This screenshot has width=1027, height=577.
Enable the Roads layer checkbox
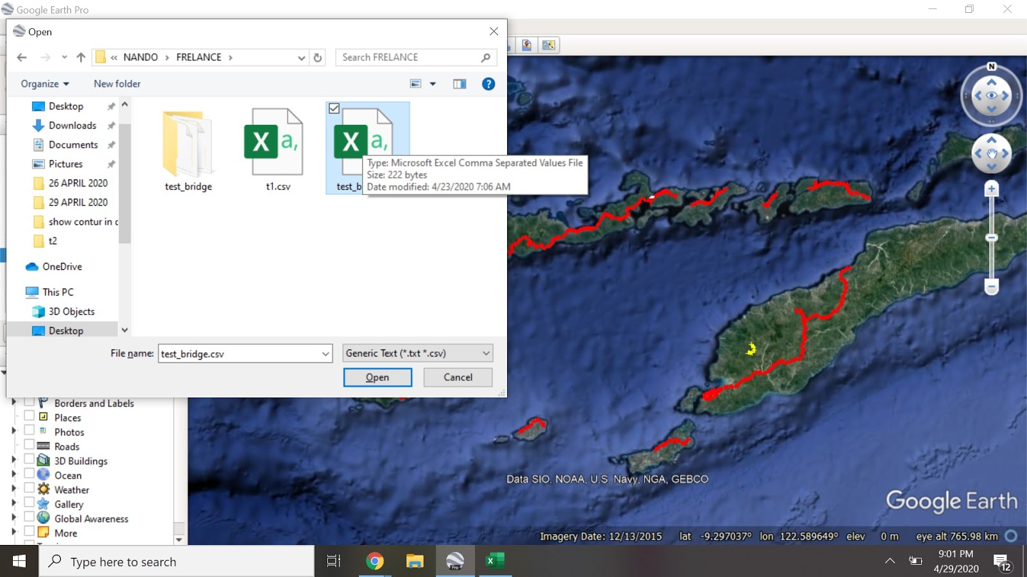(28, 445)
